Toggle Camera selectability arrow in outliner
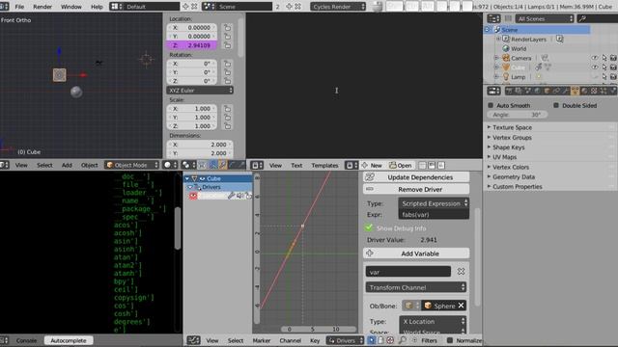This screenshot has width=618, height=347. click(x=604, y=58)
